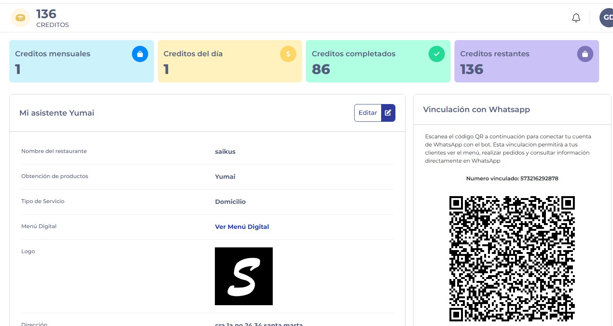This screenshot has width=613, height=326.
Task: Click the "Creditos completados" card title
Action: tap(353, 54)
